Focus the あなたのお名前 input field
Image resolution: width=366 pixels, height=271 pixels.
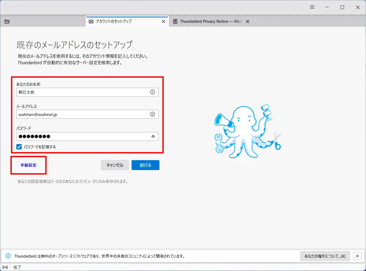click(x=83, y=92)
